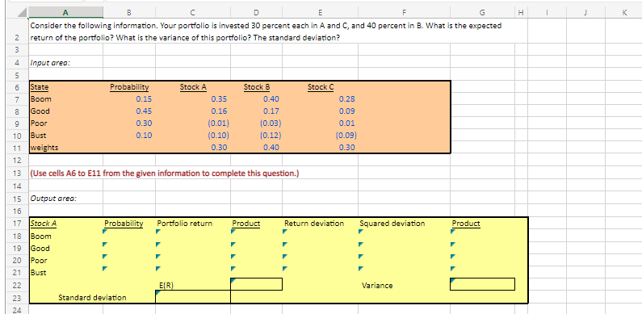Click the output 'Bust' label in row 21

[39, 273]
